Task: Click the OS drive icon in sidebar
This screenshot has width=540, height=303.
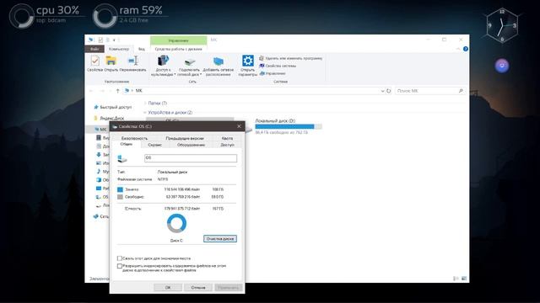Action: [x=99, y=197]
